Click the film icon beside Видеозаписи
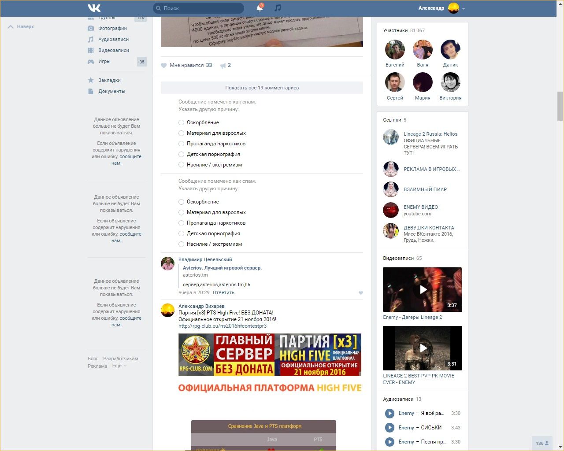 91,50
